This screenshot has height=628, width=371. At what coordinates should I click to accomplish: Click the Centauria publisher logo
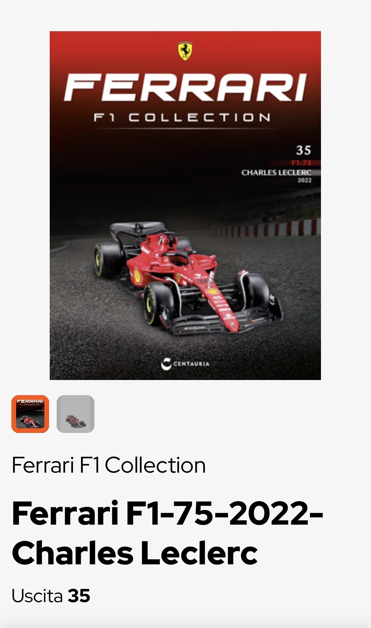click(x=185, y=364)
